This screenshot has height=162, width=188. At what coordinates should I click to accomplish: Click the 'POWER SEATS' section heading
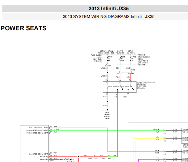[23, 28]
